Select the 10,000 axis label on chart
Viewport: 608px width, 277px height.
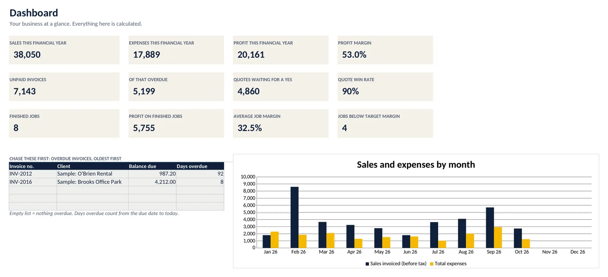(x=248, y=177)
